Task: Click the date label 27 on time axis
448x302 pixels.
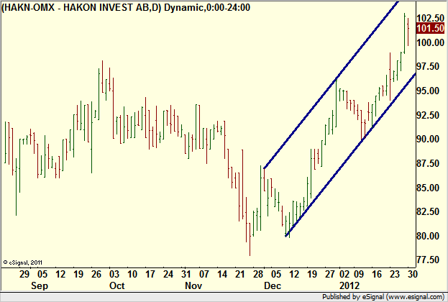Action: click(330, 274)
